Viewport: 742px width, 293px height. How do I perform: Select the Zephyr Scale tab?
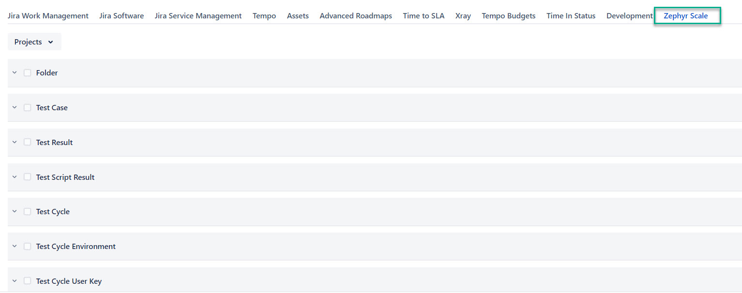(686, 16)
